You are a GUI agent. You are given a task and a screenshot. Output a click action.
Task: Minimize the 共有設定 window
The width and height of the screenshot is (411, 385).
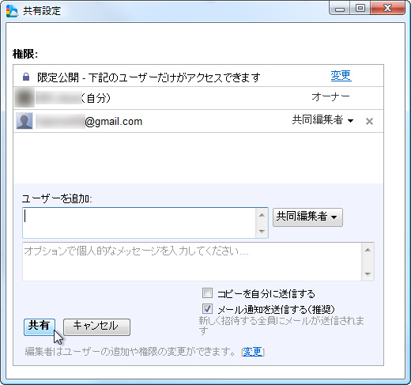click(340, 9)
